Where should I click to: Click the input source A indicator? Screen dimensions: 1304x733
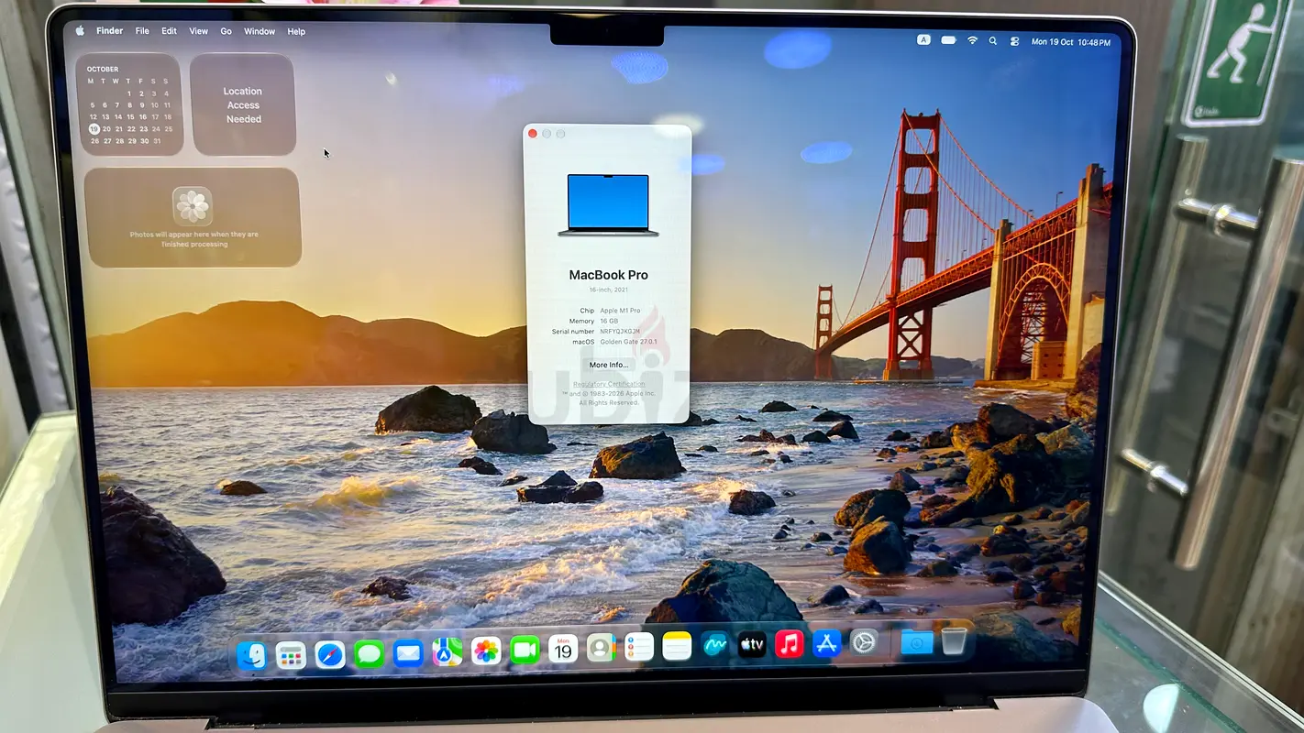(x=923, y=39)
